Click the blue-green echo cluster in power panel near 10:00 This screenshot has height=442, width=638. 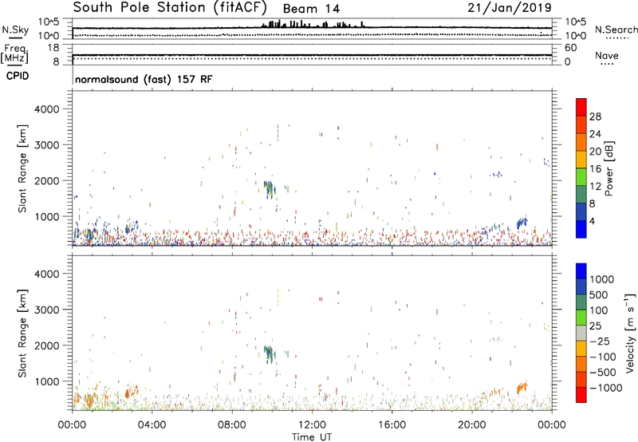tap(270, 189)
